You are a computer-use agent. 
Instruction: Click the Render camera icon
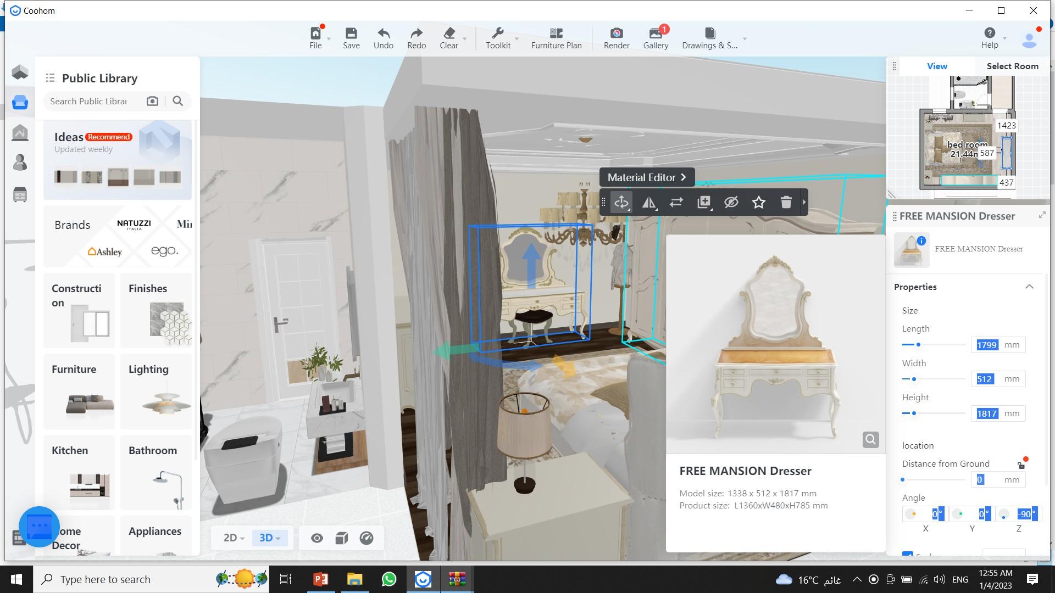[x=616, y=33]
